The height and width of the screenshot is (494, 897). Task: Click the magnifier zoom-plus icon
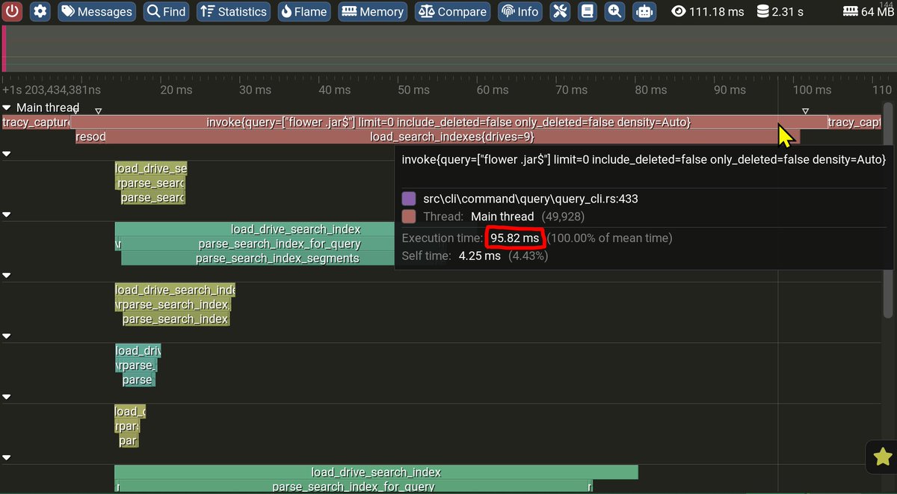614,11
